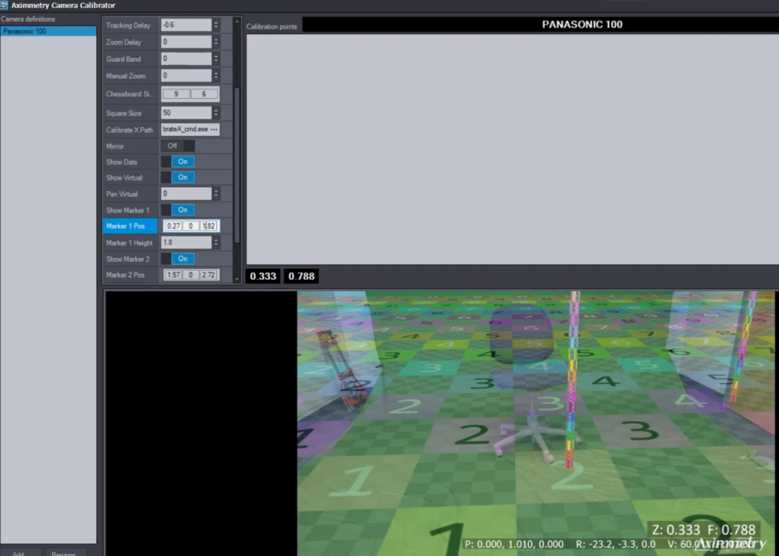The image size is (779, 556).
Task: Decrease Manual Zoom with its down arrow
Action: 216,78
